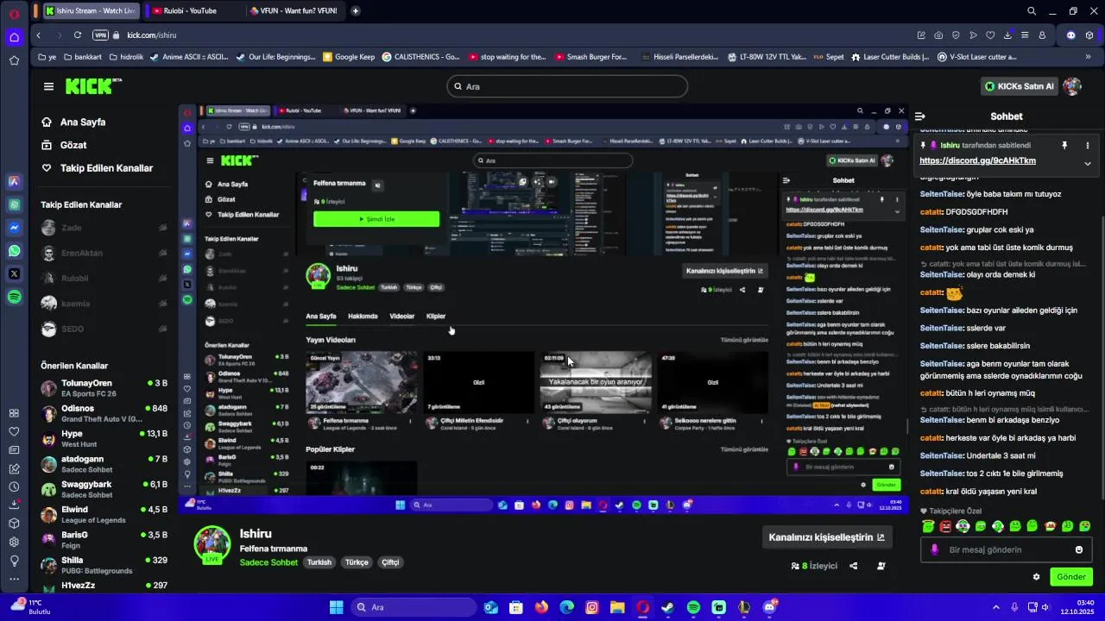Screen dimensions: 1105x621
Task: Open the Kick hamburger menu
Action: 48,86
